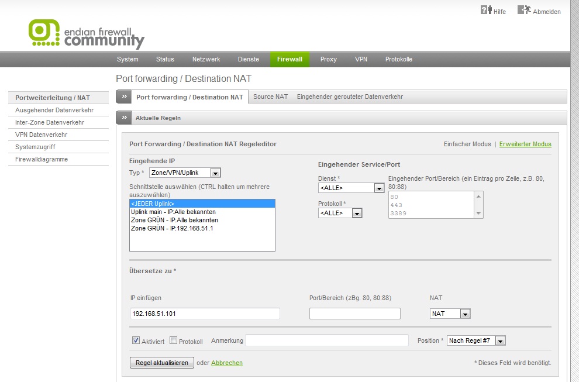Open Inter-Zone Datenverkehr in sidebar
Screen dimensions: 579x382
click(58, 122)
